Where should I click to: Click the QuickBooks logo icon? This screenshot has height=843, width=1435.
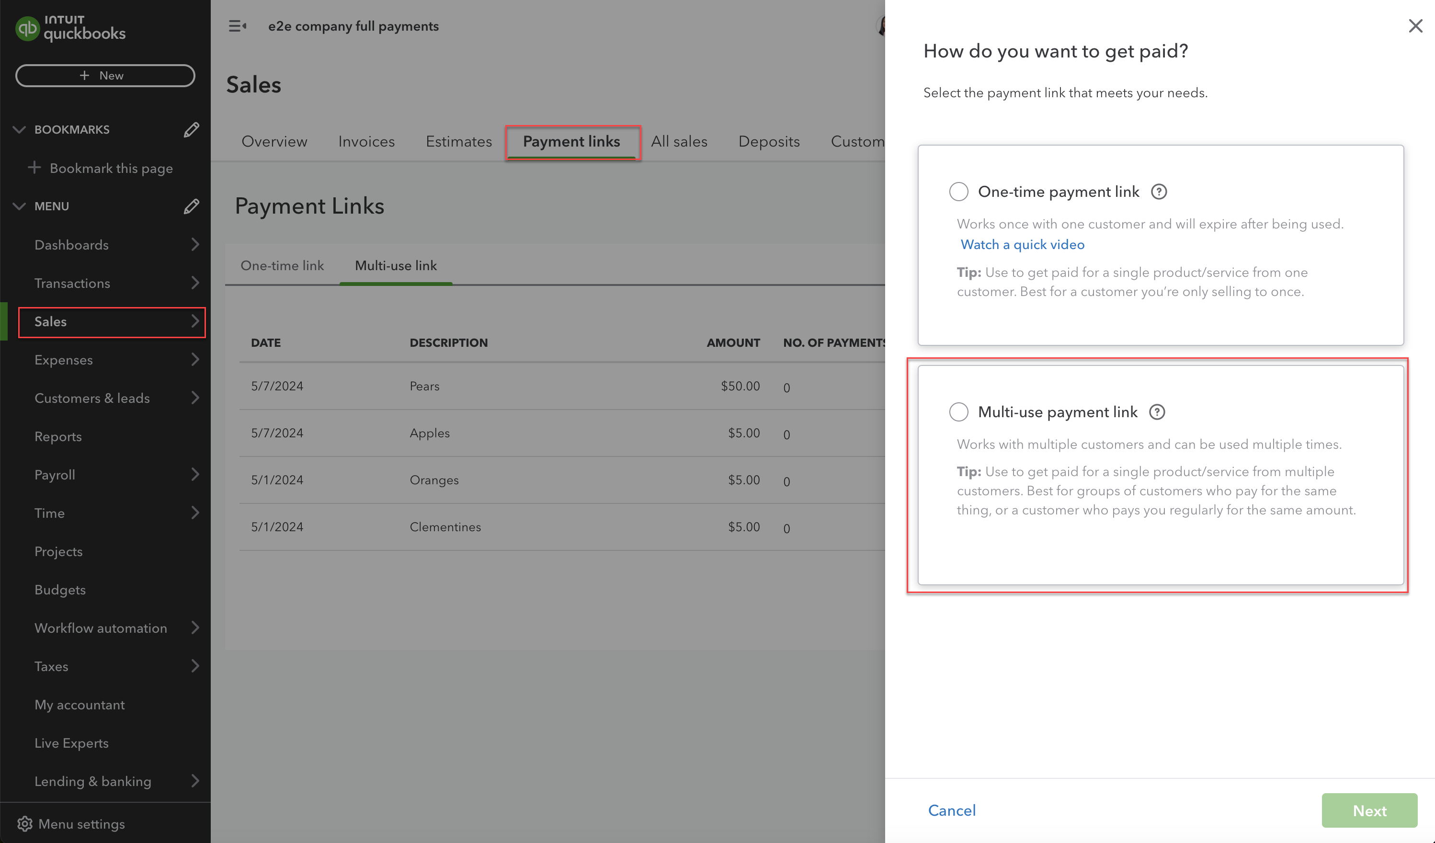[x=27, y=28]
